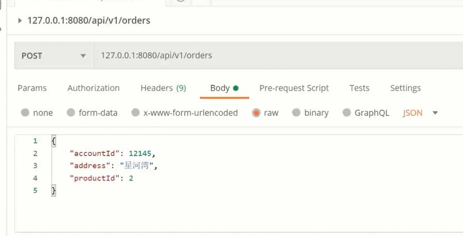Viewport: 463px width, 236px height.
Task: Click the accountId line in body editor
Action: pos(113,153)
